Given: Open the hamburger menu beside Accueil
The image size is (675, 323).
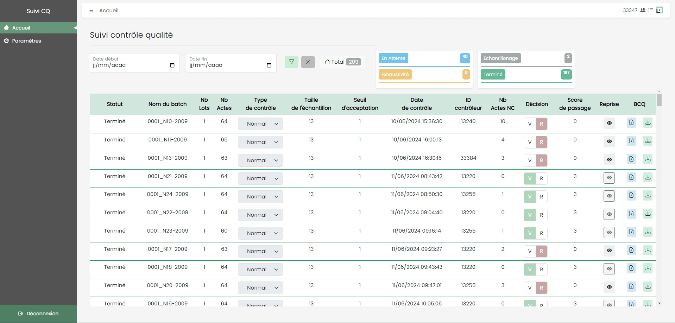Looking at the screenshot, I should (92, 10).
